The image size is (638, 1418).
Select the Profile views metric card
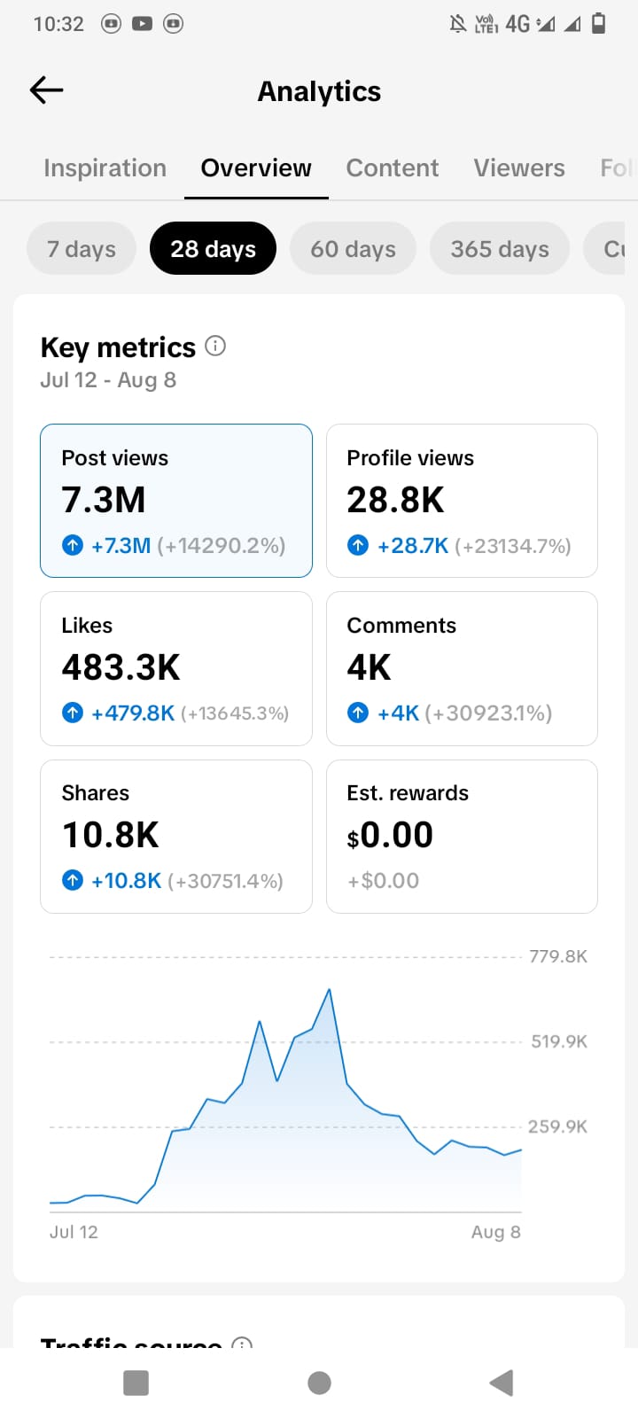(x=462, y=501)
